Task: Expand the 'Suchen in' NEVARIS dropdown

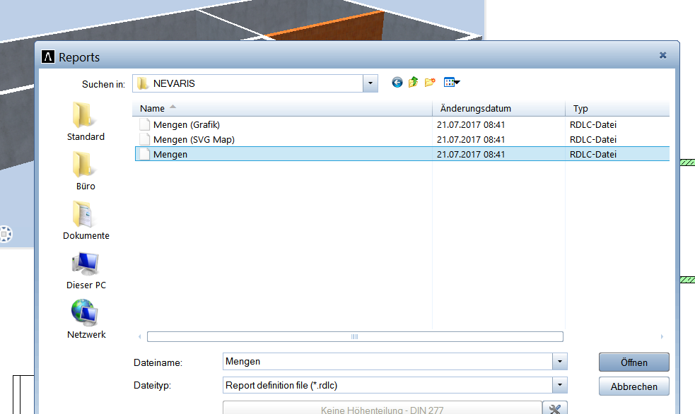Action: (370, 83)
